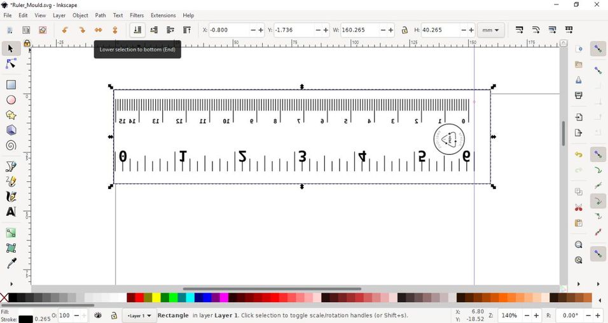Open Path menu
This screenshot has width=608, height=323.
tap(100, 15)
